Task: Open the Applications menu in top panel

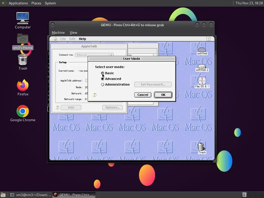Action: pyautogui.click(x=18, y=3)
